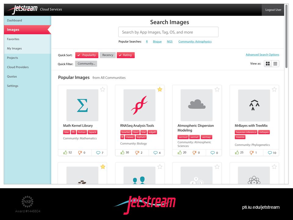Image resolution: width=293 pixels, height=220 pixels.
Task: Filter by the bowtie2 tag
Action: coord(126,132)
